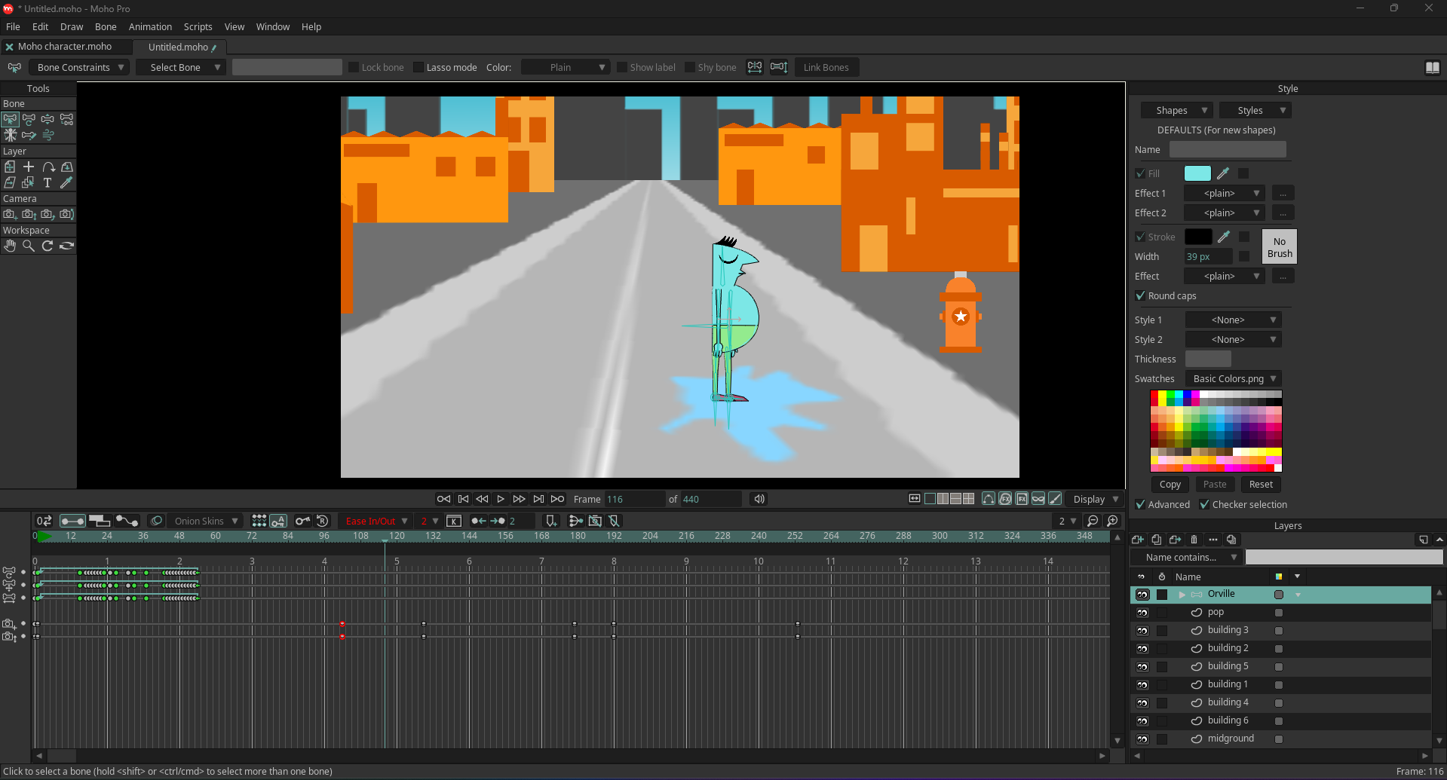Open the Display options button
This screenshot has width=1447, height=780.
coord(1096,499)
